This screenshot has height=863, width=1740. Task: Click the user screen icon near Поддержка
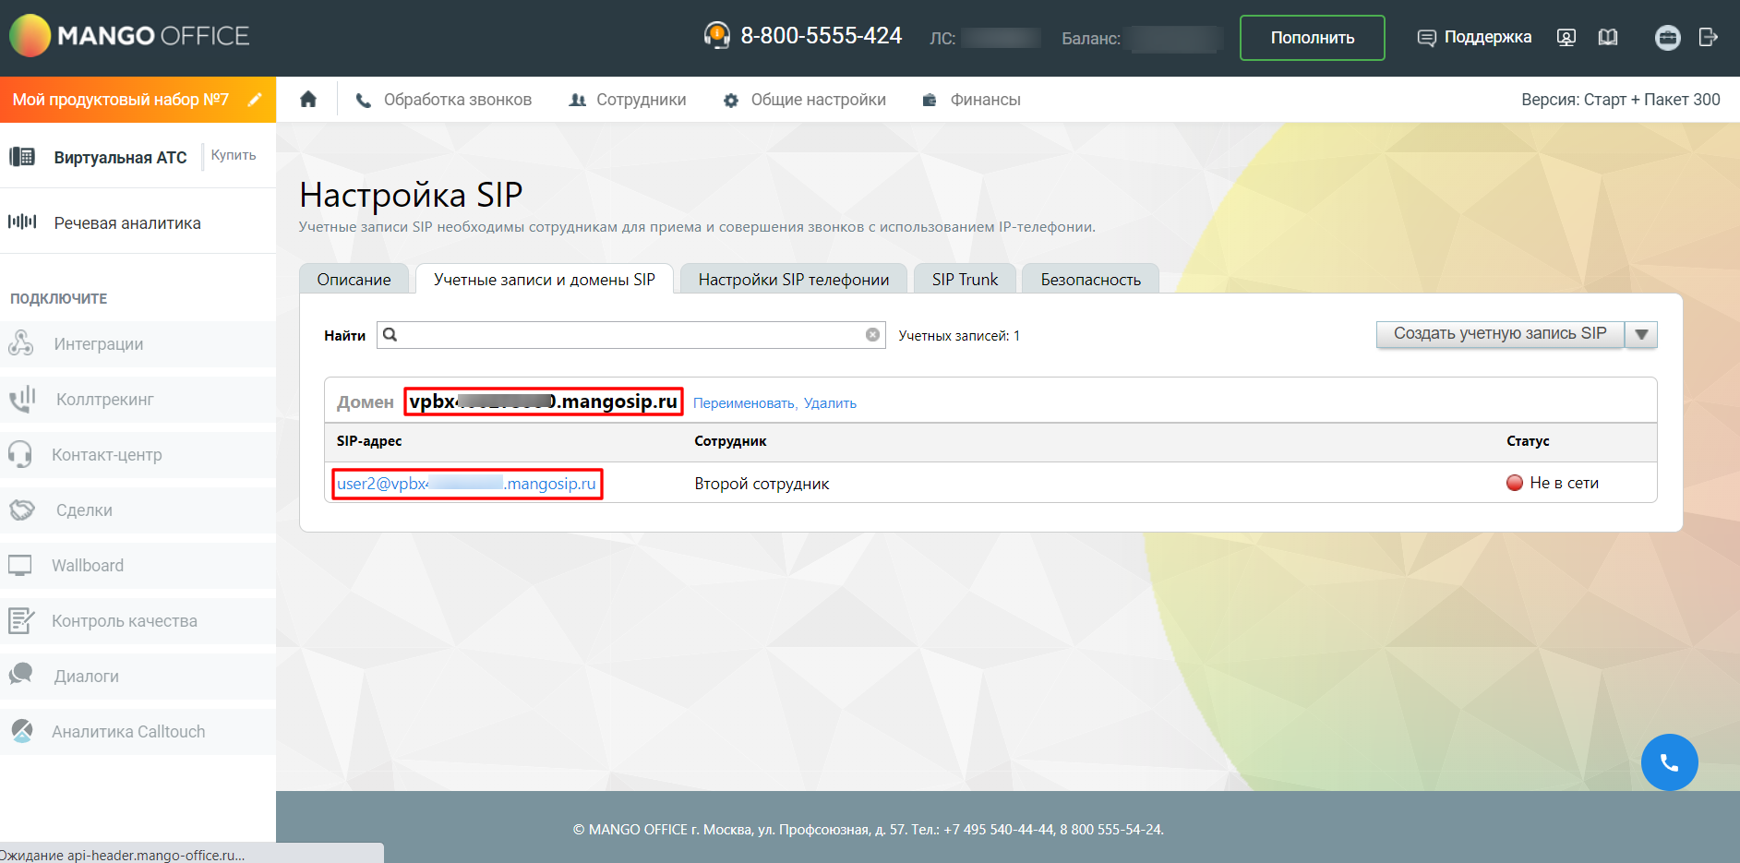coord(1566,37)
